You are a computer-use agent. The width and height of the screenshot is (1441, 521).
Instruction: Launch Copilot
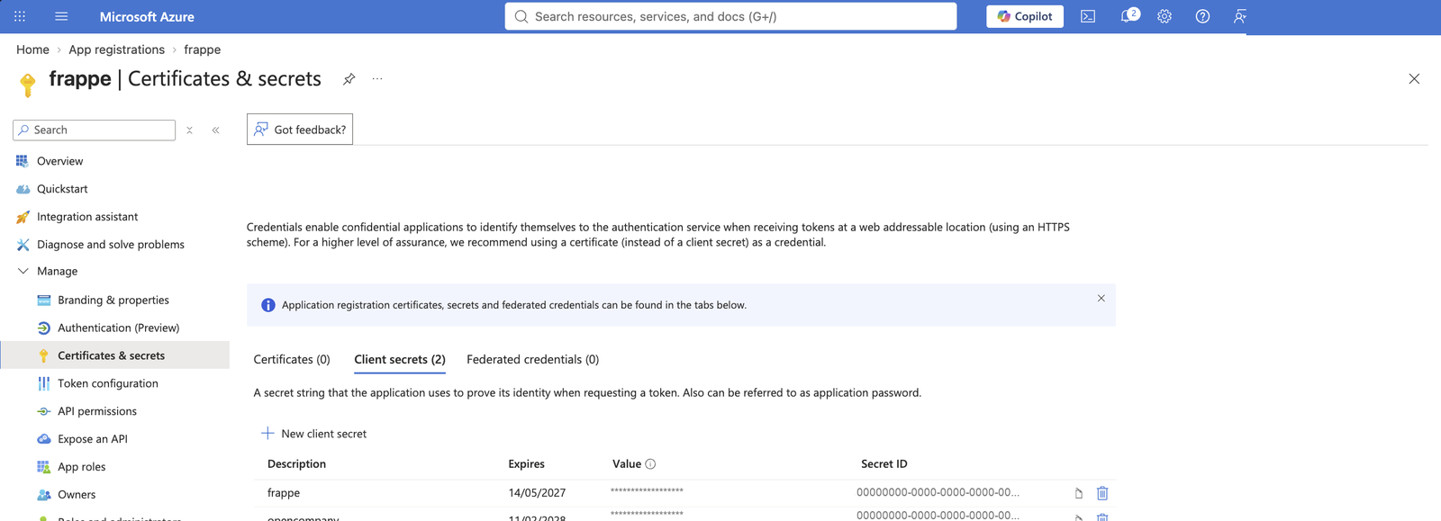[x=1025, y=16]
